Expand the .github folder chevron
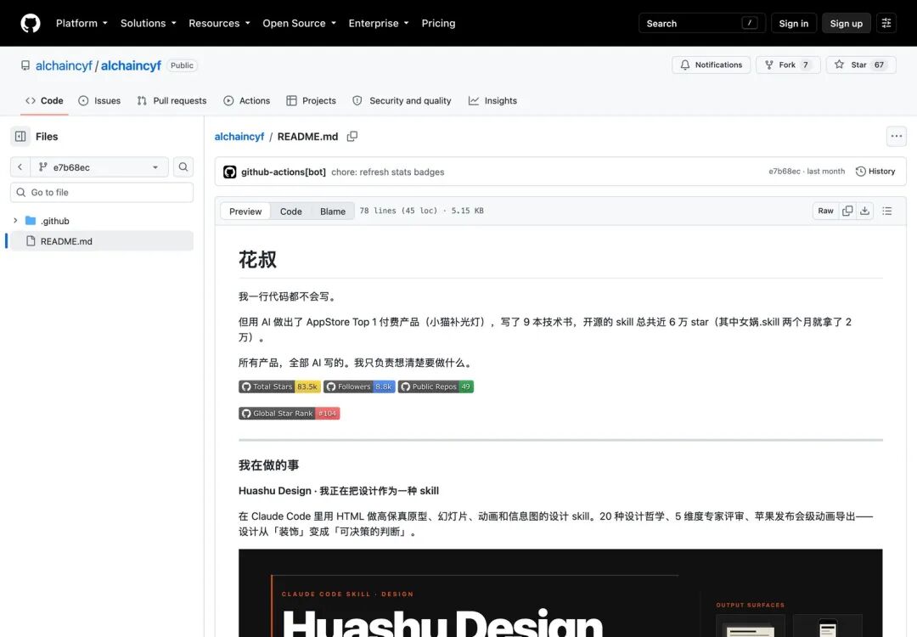The image size is (917, 637). point(16,221)
